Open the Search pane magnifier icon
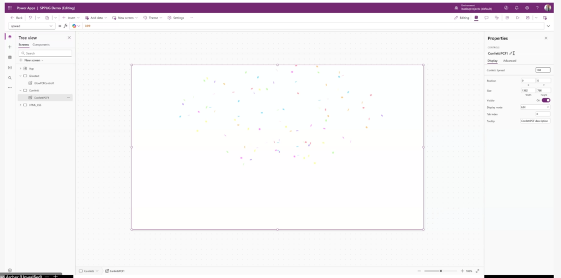The image size is (561, 278). click(10, 78)
